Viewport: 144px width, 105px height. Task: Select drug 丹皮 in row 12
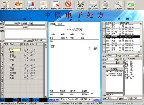12,76
